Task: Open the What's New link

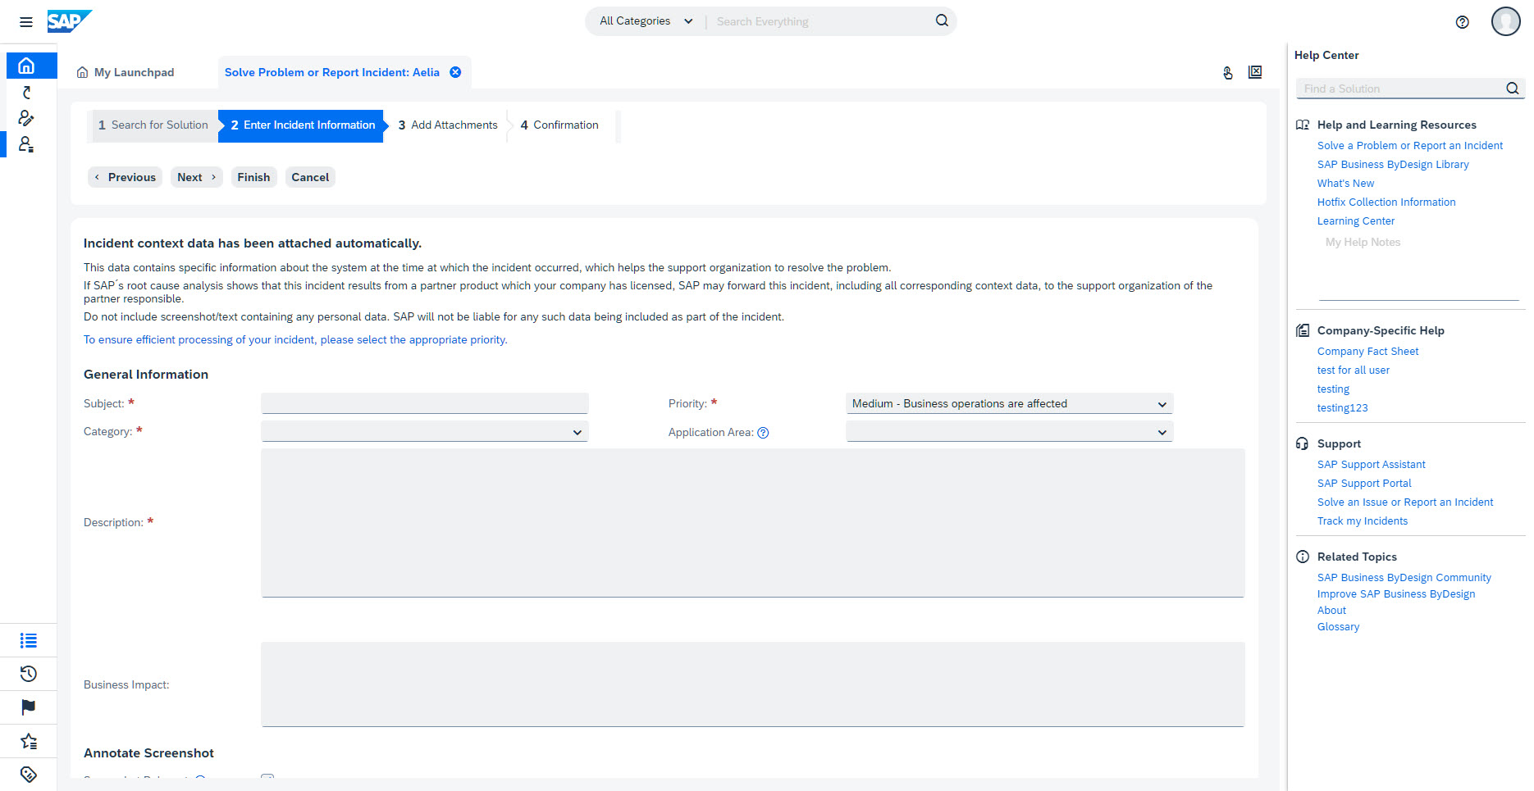Action: tap(1345, 184)
